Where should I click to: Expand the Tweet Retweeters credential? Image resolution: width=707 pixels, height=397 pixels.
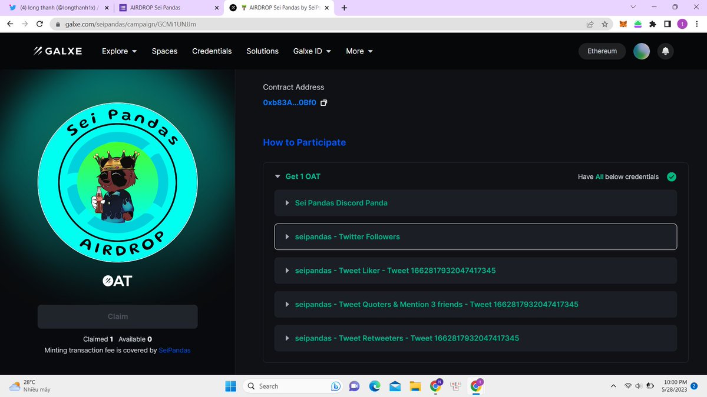(x=475, y=338)
